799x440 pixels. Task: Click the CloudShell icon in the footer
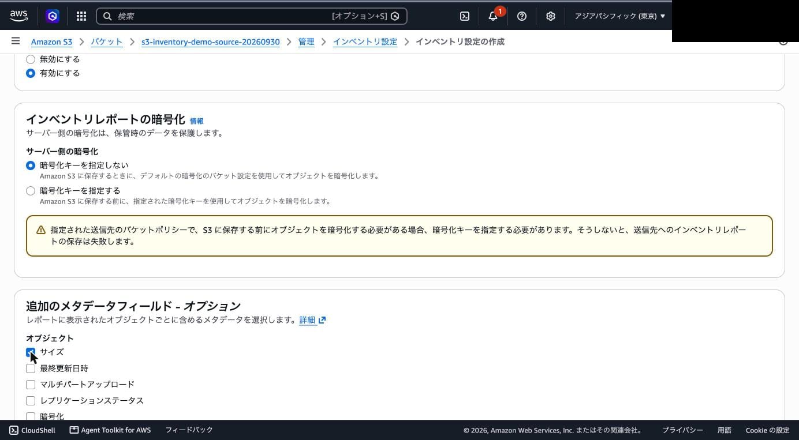pyautogui.click(x=14, y=430)
